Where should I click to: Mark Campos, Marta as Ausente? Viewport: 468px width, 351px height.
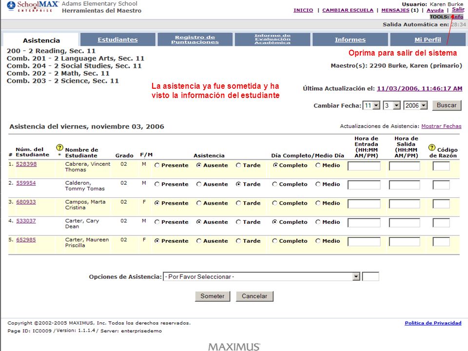[199, 203]
